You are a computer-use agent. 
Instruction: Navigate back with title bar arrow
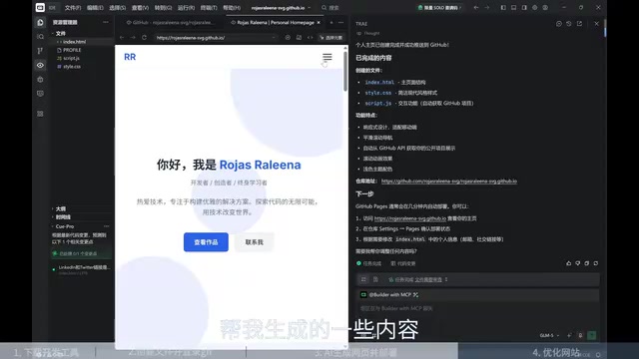click(x=476, y=8)
